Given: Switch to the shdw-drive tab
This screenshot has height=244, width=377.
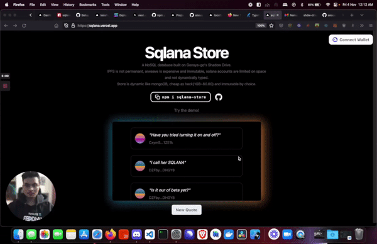Looking at the screenshot, I should 310,15.
